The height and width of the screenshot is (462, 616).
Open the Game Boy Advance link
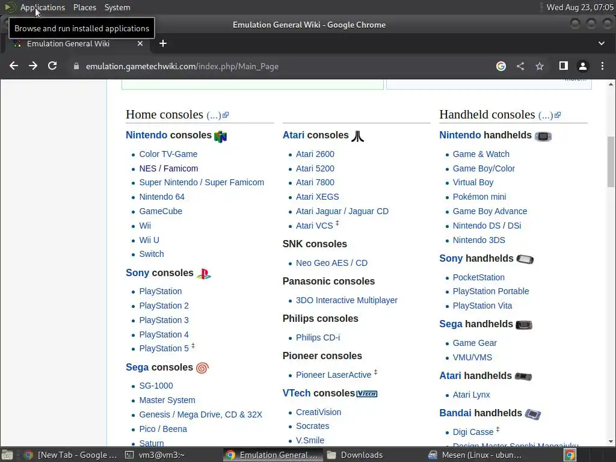tap(490, 211)
